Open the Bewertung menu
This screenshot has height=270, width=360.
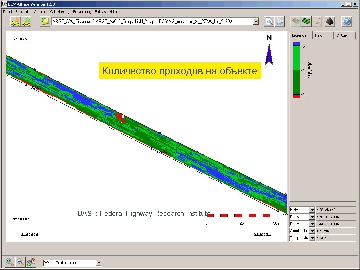pos(82,12)
